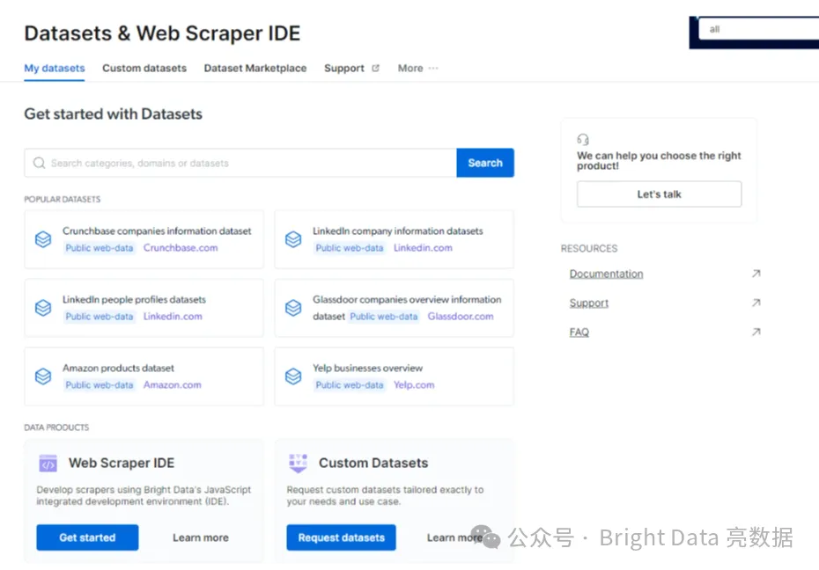This screenshot has height=570, width=819.
Task: Click the Custom Datasets grid icon
Action: pos(298,463)
